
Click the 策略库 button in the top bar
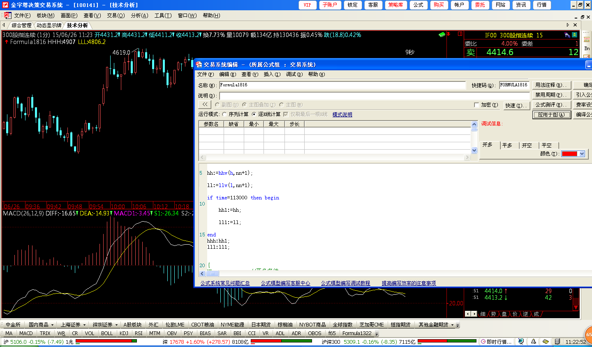(396, 5)
